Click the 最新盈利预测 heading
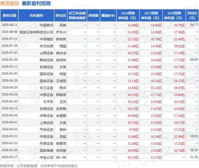199x168 pixels. pos(36,3)
